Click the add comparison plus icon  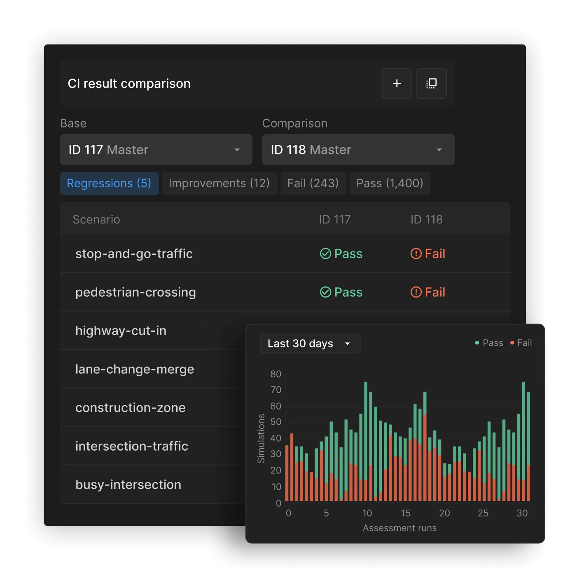(x=397, y=84)
